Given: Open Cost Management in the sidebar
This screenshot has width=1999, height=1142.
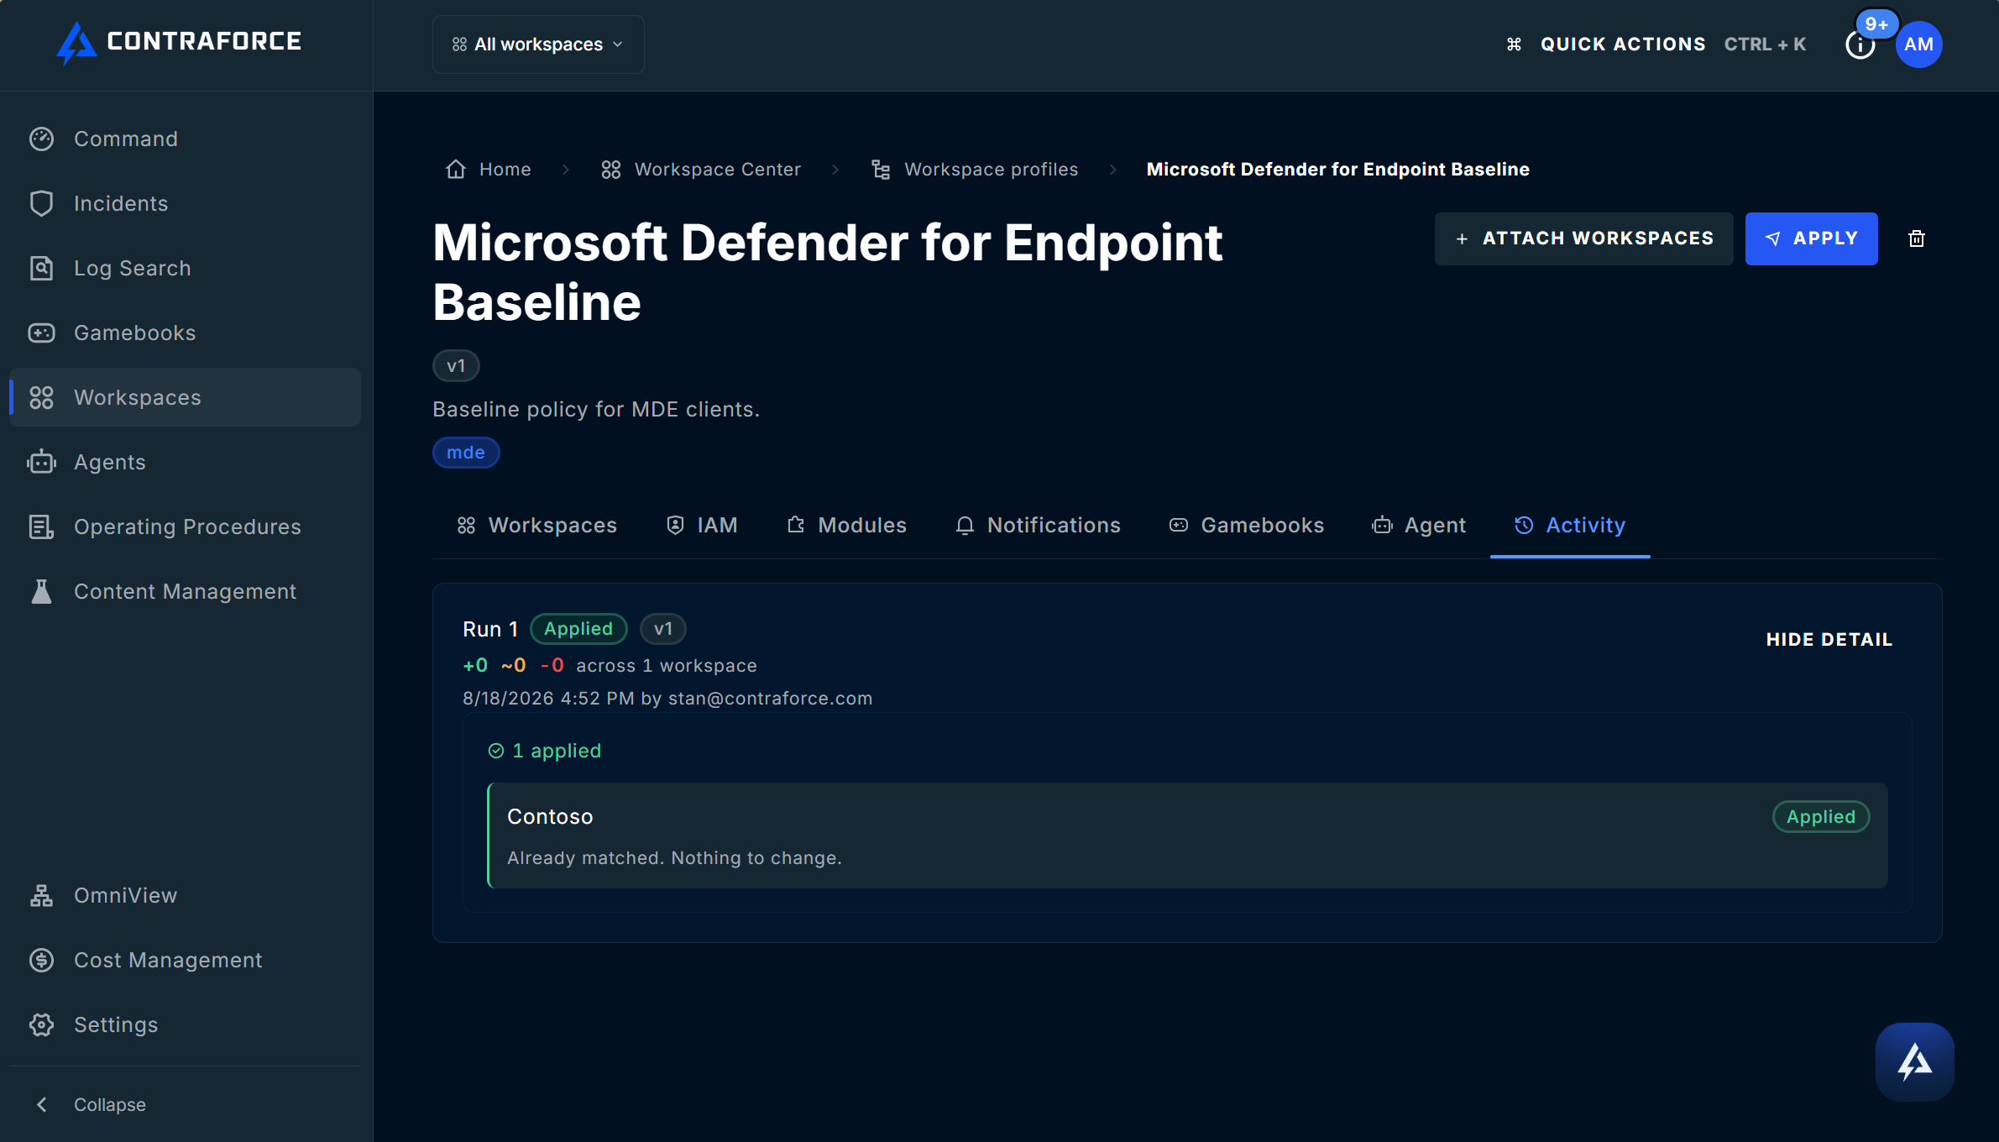Looking at the screenshot, I should coord(186,960).
